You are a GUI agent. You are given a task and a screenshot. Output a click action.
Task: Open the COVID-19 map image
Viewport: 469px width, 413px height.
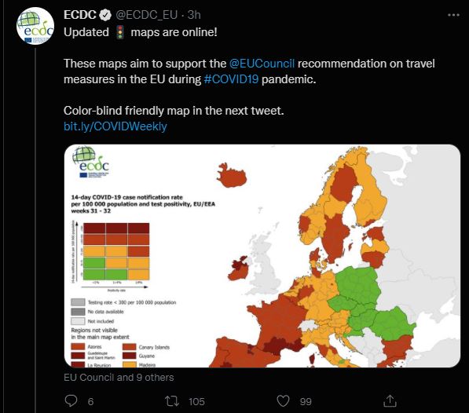(x=262, y=256)
